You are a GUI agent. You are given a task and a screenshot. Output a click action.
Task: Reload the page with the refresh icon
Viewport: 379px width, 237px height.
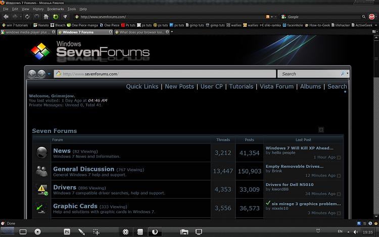[x=27, y=17]
